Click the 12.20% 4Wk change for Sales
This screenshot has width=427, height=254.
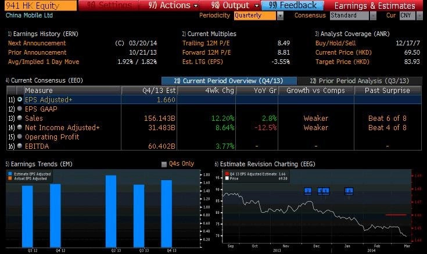[x=223, y=118]
